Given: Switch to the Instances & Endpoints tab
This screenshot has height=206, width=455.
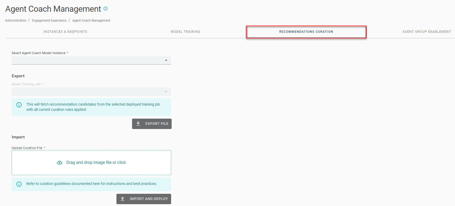Looking at the screenshot, I should pyautogui.click(x=65, y=32).
